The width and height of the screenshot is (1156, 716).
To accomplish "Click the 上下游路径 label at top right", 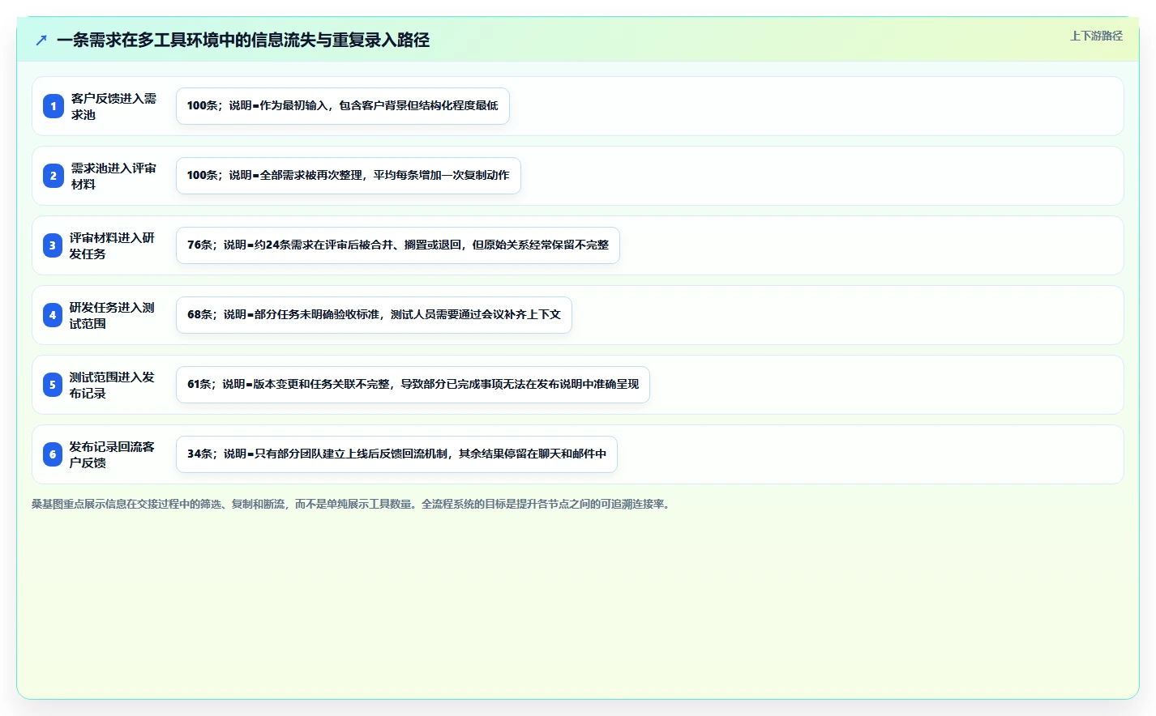I will 1096,36.
